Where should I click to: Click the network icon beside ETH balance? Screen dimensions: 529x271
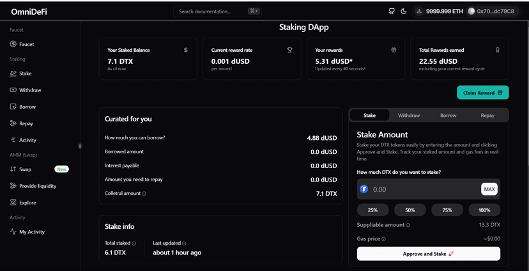pos(419,11)
